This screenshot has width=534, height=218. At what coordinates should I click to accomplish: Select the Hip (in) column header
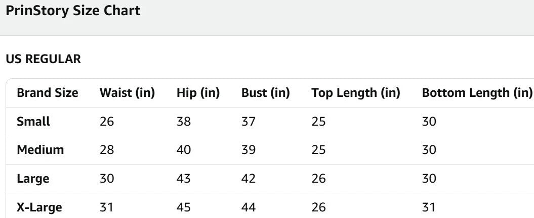(x=198, y=93)
